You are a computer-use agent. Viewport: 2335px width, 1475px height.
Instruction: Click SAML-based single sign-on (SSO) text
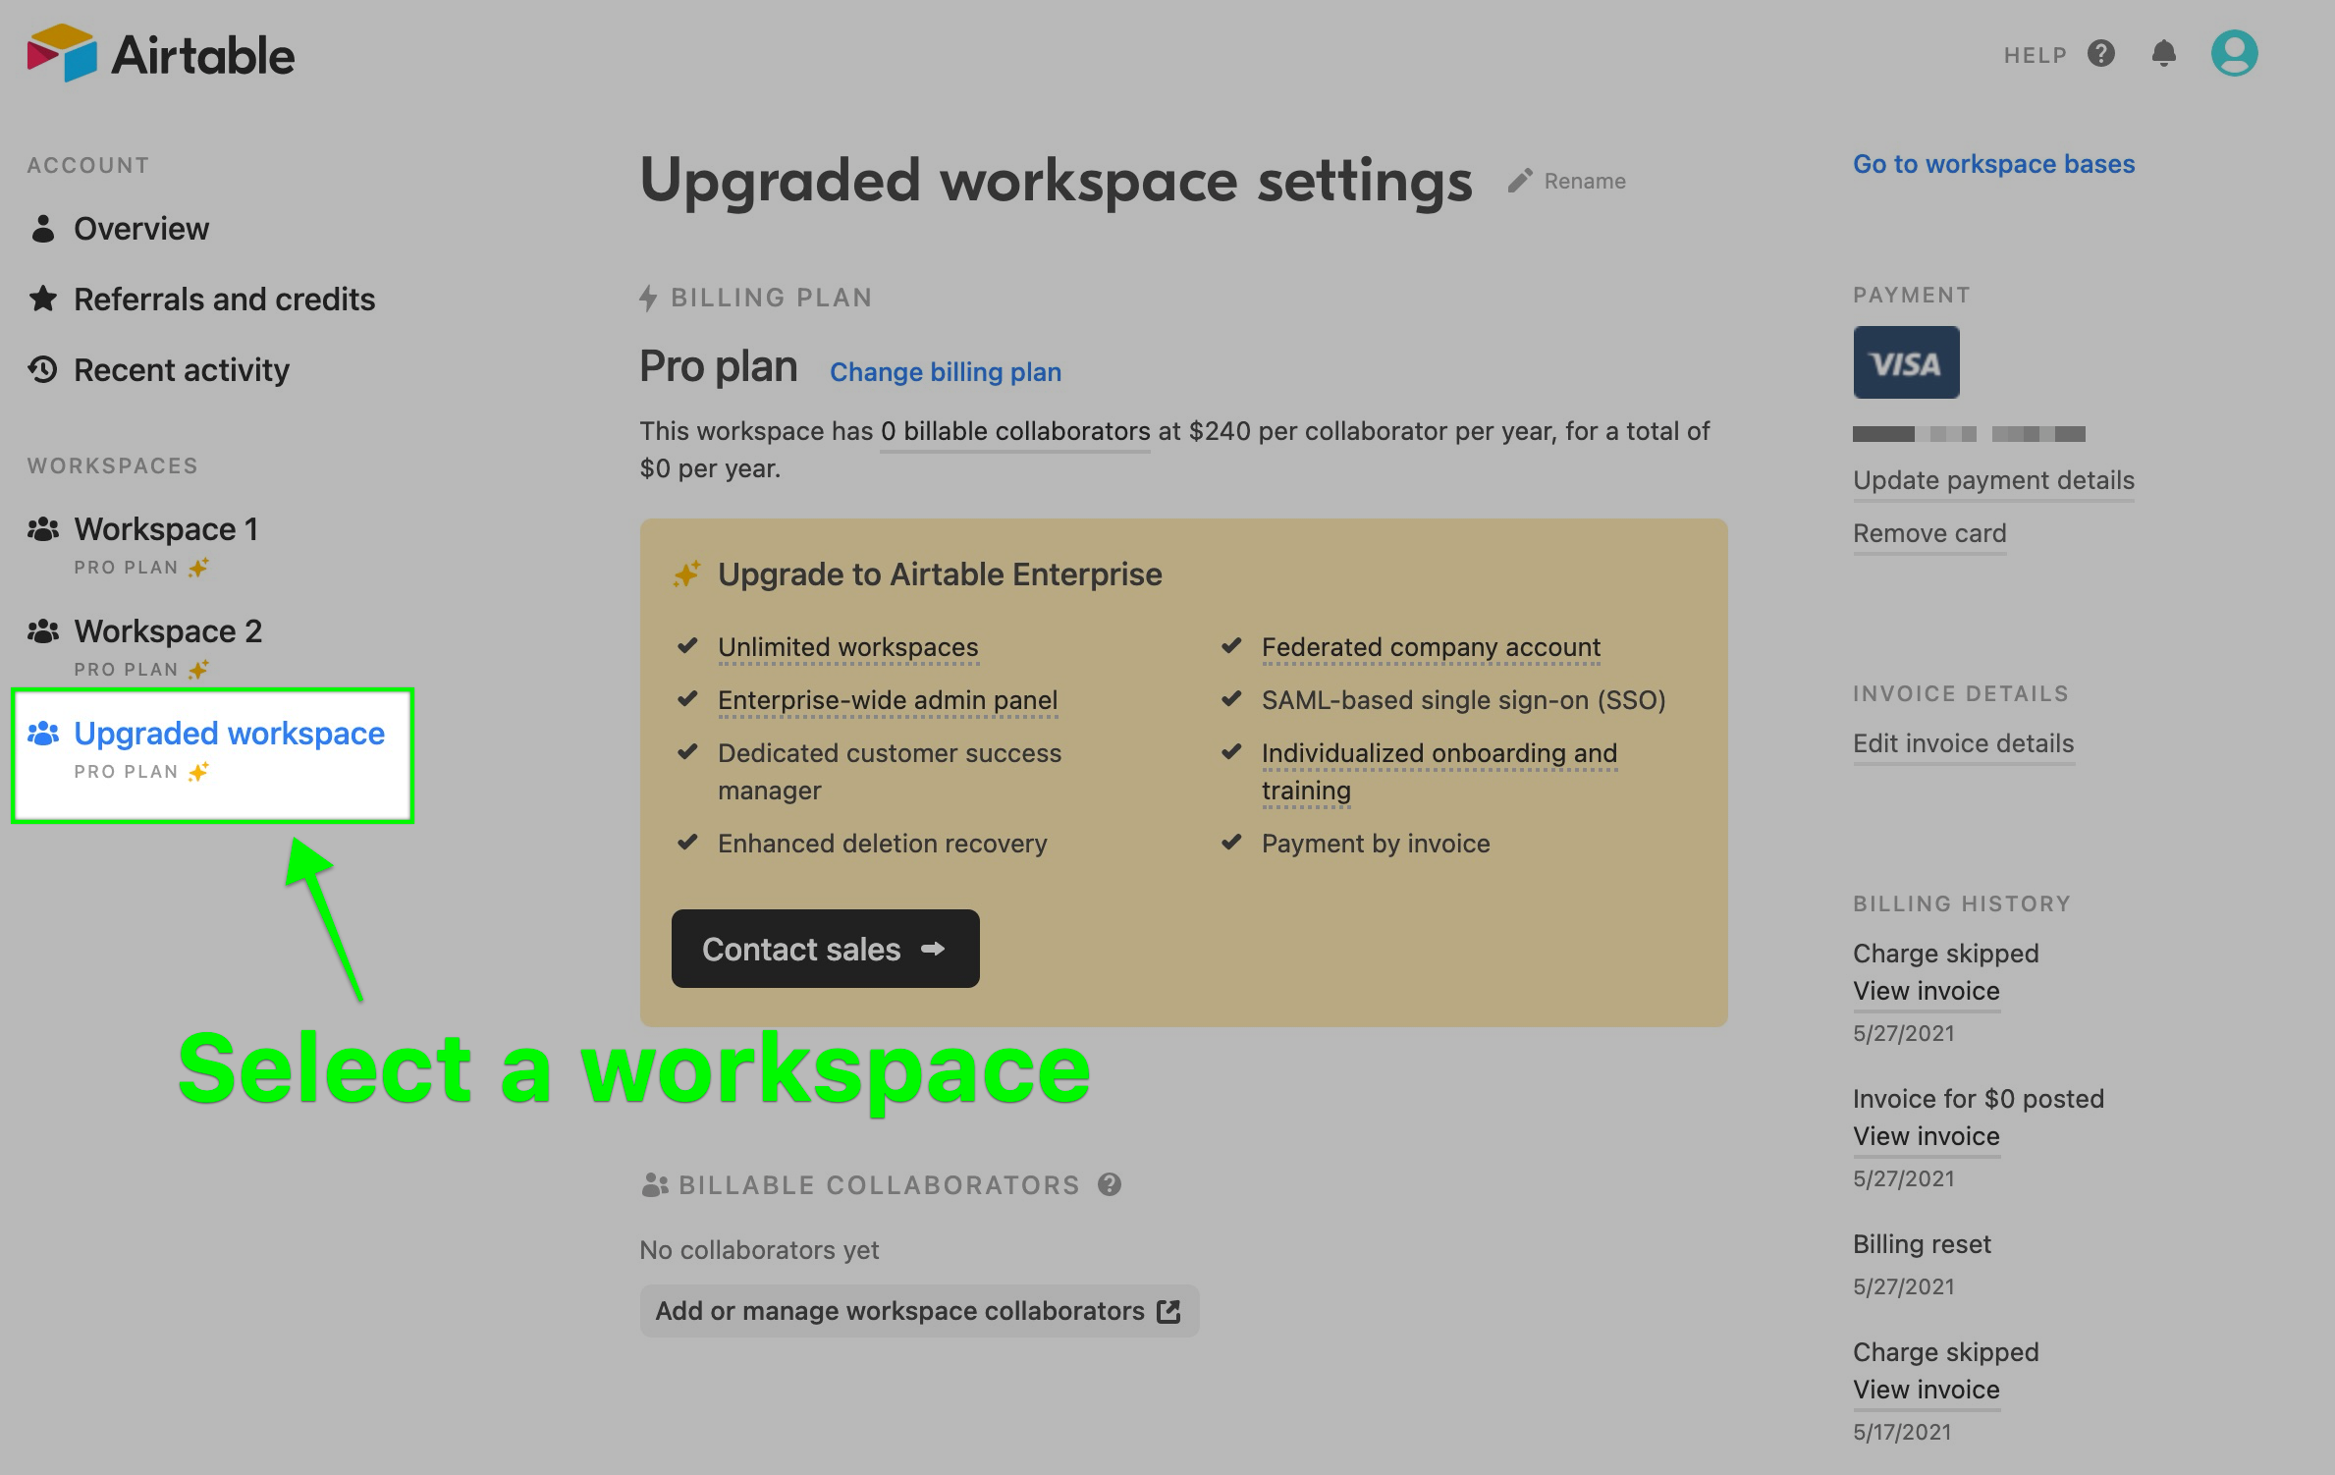tap(1464, 700)
